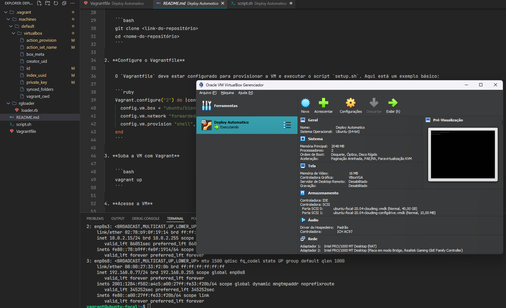The height and width of the screenshot is (308, 506).
Task: Click the Deploy Automatico VM OS icon
Action: pos(207,125)
